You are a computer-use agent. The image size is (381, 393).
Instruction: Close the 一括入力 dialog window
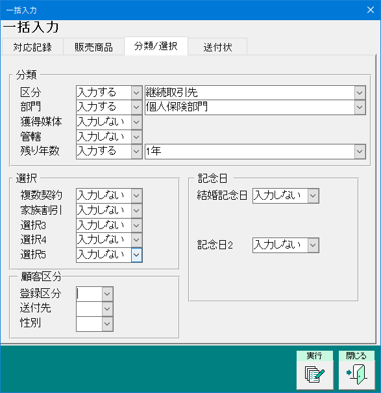pos(370,10)
